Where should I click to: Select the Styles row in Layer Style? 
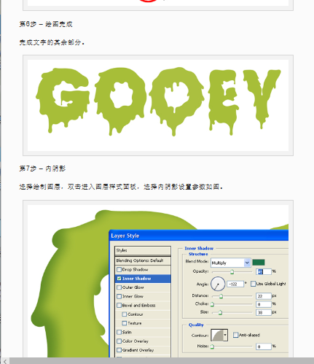point(143,250)
